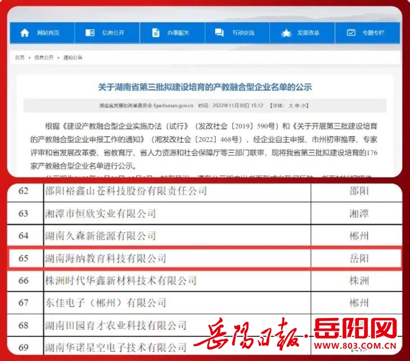This screenshot has width=410, height=361.
Task: Click city cell 邵阳 in row 62
Action: pyautogui.click(x=359, y=191)
